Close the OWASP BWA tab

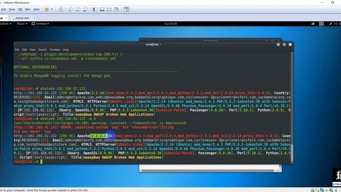(34, 18)
